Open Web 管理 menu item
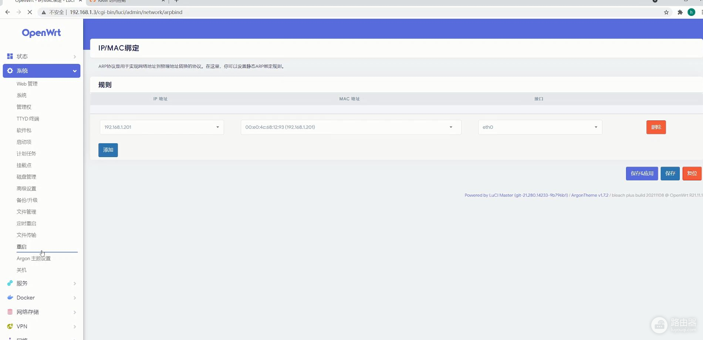The width and height of the screenshot is (703, 340). [27, 84]
